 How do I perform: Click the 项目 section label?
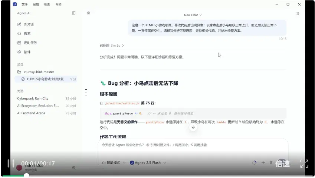20,65
